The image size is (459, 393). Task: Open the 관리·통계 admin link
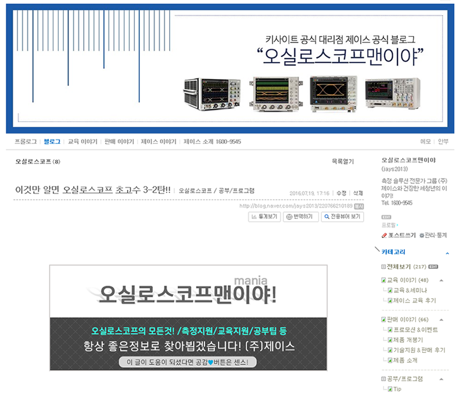(x=436, y=235)
